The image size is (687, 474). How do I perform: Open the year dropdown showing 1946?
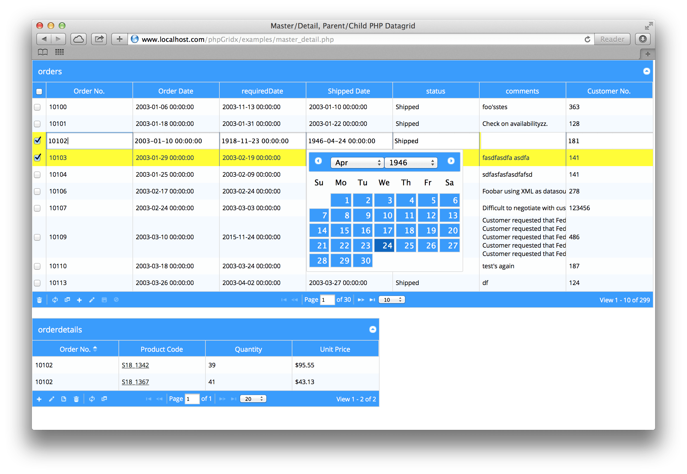point(411,163)
